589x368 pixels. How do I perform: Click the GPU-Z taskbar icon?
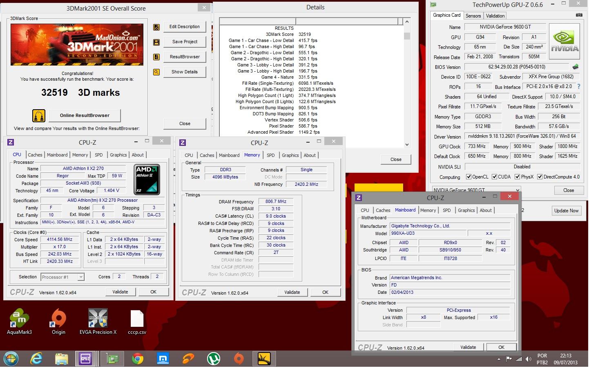pyautogui.click(x=112, y=359)
